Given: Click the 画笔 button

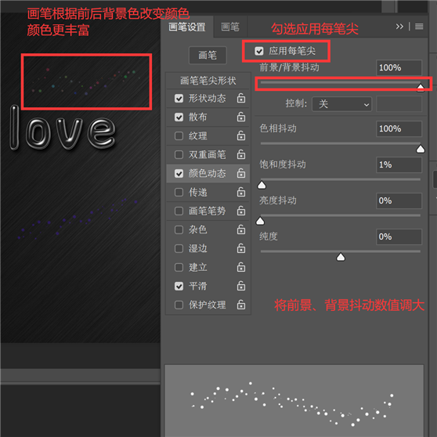Looking at the screenshot, I should (x=208, y=55).
